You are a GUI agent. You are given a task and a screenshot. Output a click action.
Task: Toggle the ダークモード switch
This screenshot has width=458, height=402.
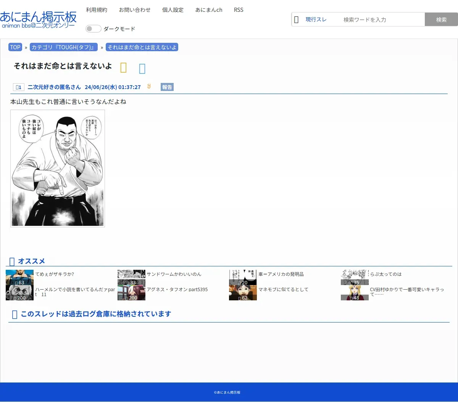pyautogui.click(x=94, y=29)
